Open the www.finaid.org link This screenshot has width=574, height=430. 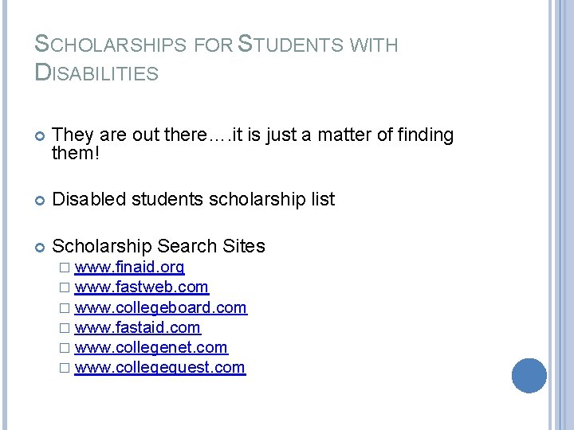click(129, 267)
